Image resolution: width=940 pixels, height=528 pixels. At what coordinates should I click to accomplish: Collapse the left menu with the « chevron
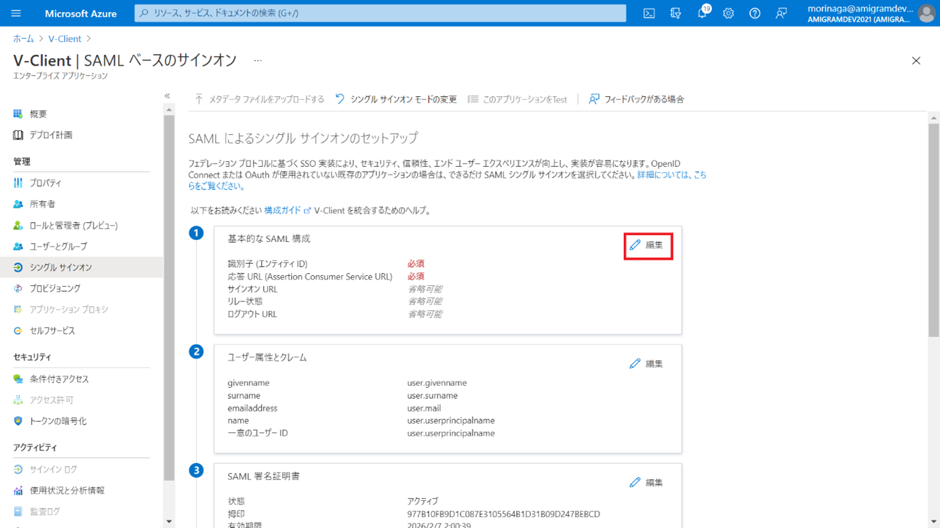[167, 96]
